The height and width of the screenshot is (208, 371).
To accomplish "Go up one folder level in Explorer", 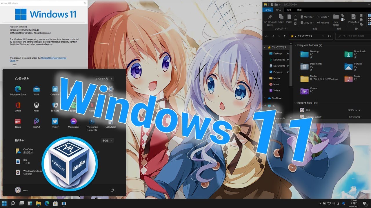I will 285,36.
